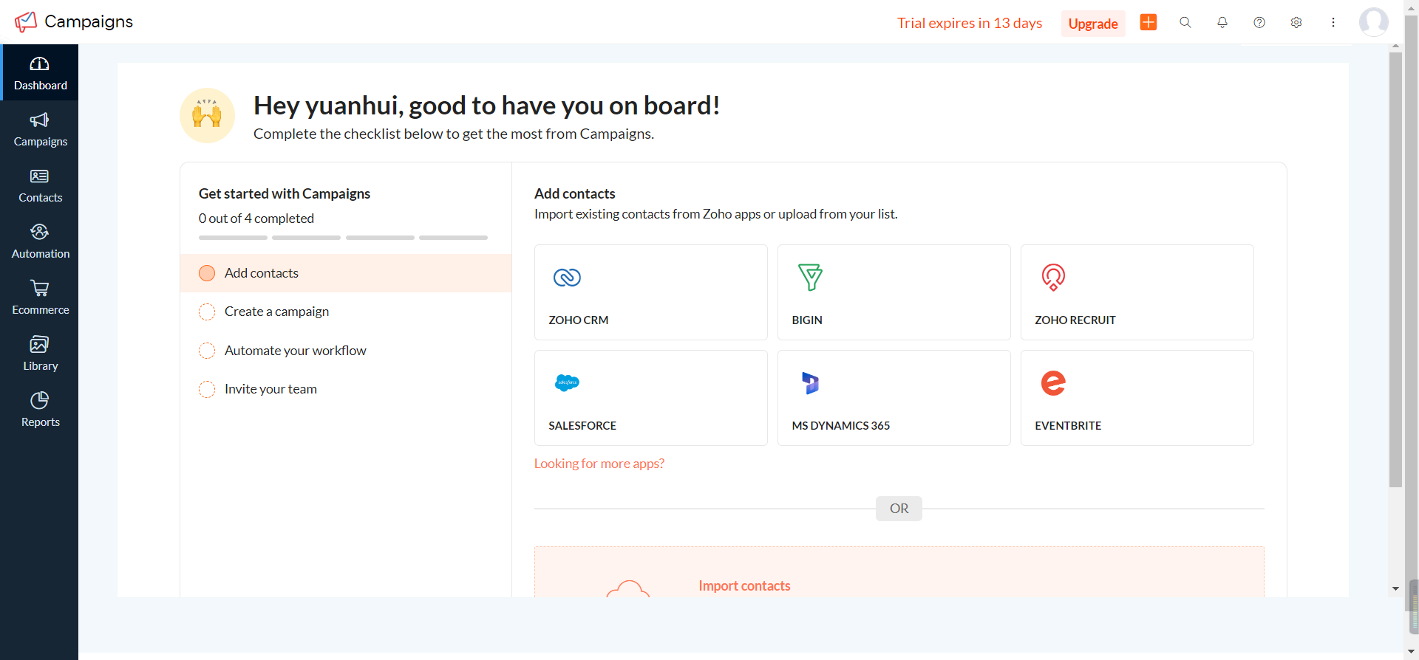Open the three-dot more options menu
Image resolution: width=1419 pixels, height=660 pixels.
click(x=1333, y=22)
